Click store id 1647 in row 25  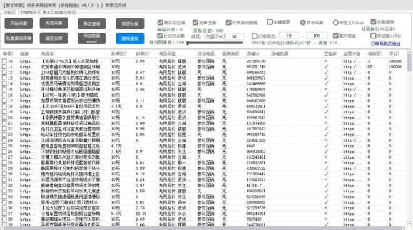point(250,145)
